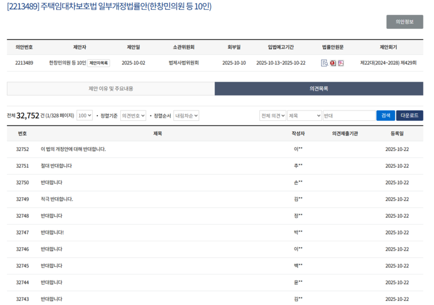The width and height of the screenshot is (434, 305).
Task: Select the 의견목록 tab
Action: pos(319,89)
